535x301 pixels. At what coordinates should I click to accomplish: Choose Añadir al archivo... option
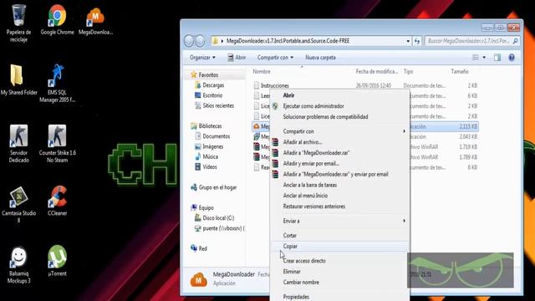341,142
